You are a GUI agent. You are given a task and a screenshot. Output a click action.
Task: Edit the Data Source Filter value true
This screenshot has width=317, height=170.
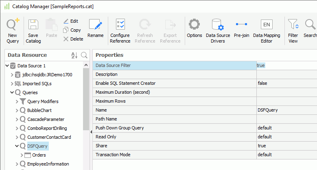click(x=286, y=65)
